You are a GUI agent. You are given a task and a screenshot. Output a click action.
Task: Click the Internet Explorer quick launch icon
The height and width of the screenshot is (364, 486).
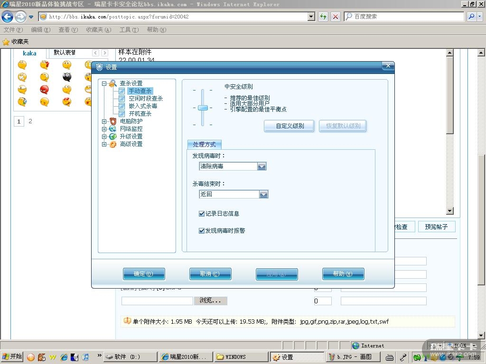(64, 357)
